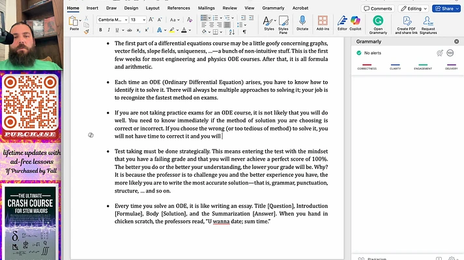
Task: Open Grammarly goals target icon
Action: click(x=440, y=53)
